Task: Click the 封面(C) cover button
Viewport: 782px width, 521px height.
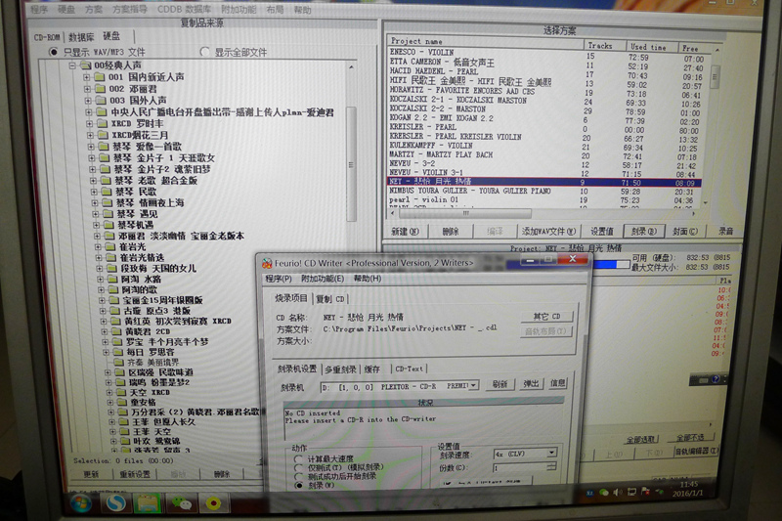Action: click(x=685, y=232)
